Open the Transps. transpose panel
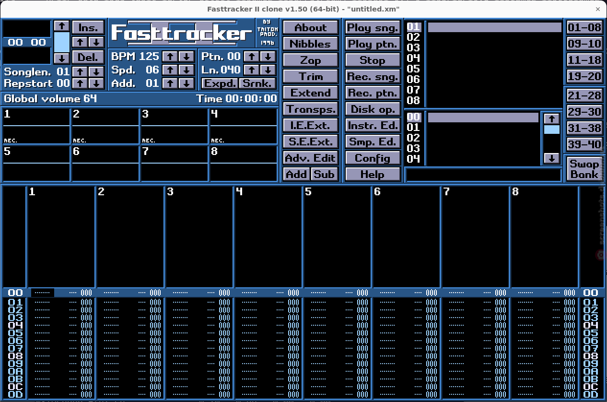The image size is (607, 402). pyautogui.click(x=310, y=109)
